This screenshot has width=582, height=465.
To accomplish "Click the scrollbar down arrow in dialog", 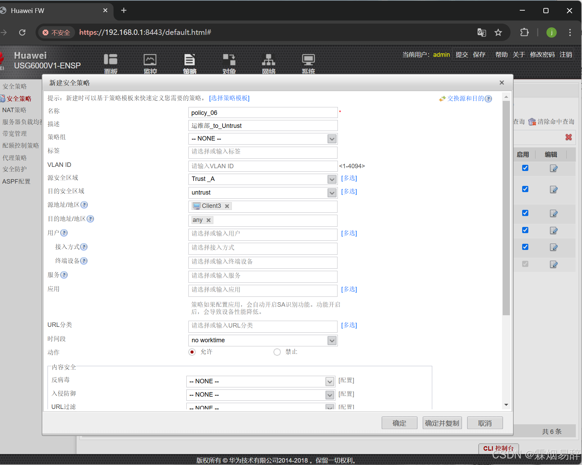I will coord(506,405).
